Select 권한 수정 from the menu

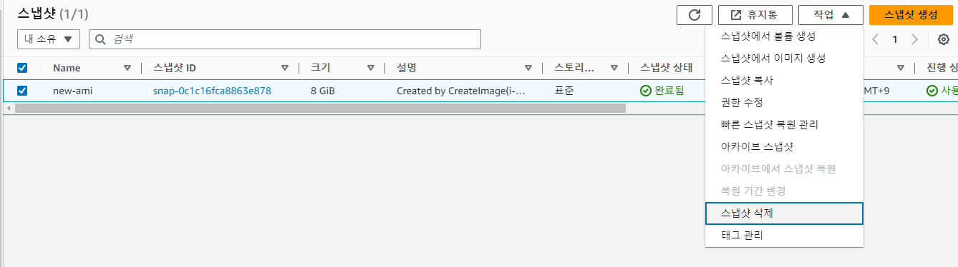(784, 102)
